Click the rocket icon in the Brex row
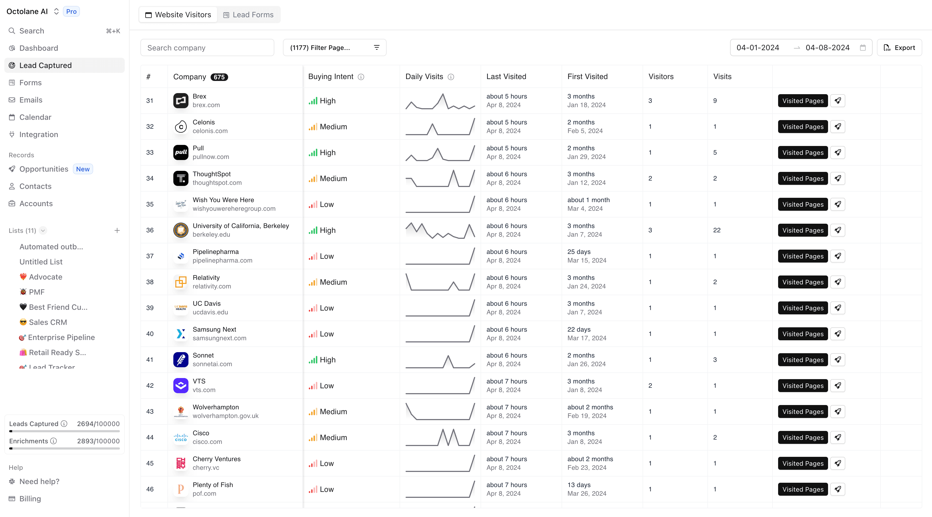 838,100
